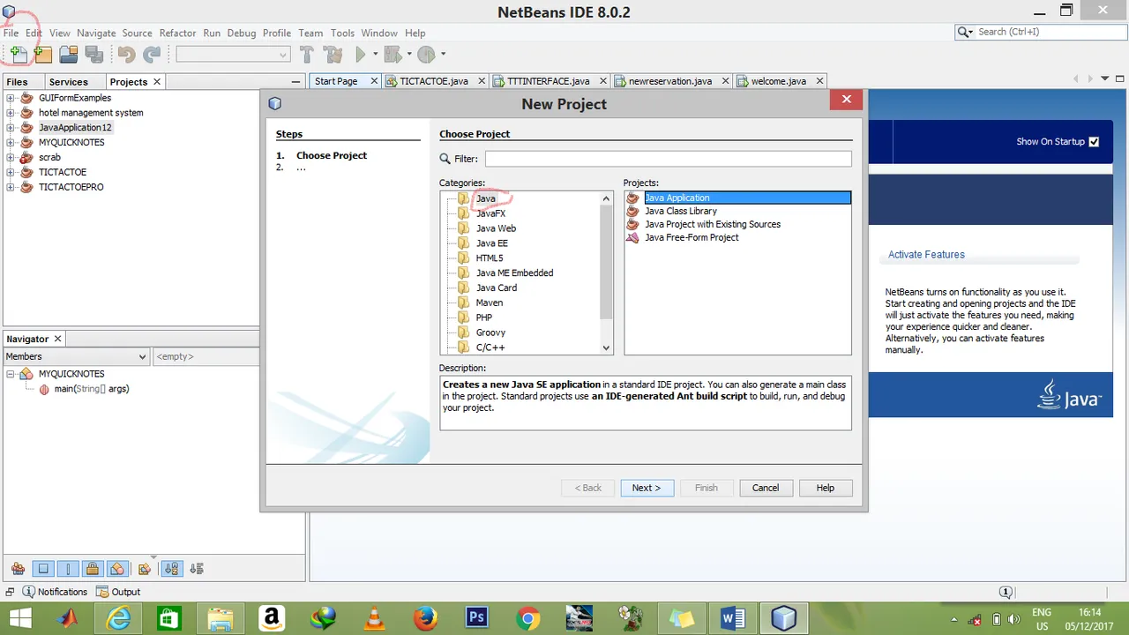Toggle Show Non-Public Members lock filter
This screenshot has width=1129, height=635.
click(x=93, y=569)
